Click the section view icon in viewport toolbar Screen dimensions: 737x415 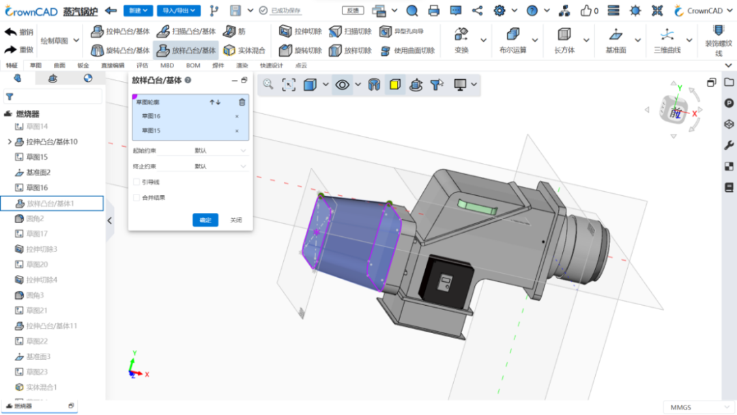(x=374, y=85)
